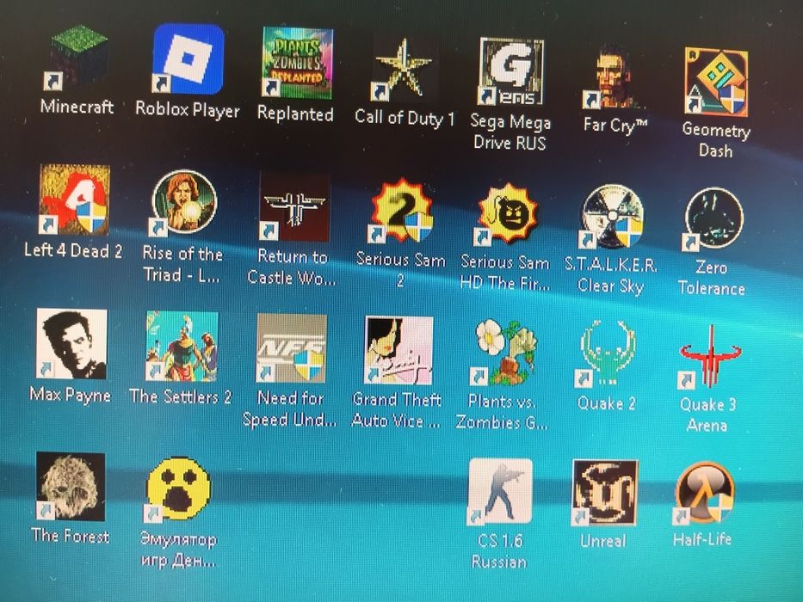Open Plants vs Zombies Replanted icon
Image resolution: width=803 pixels, height=602 pixels.
pos(297,63)
